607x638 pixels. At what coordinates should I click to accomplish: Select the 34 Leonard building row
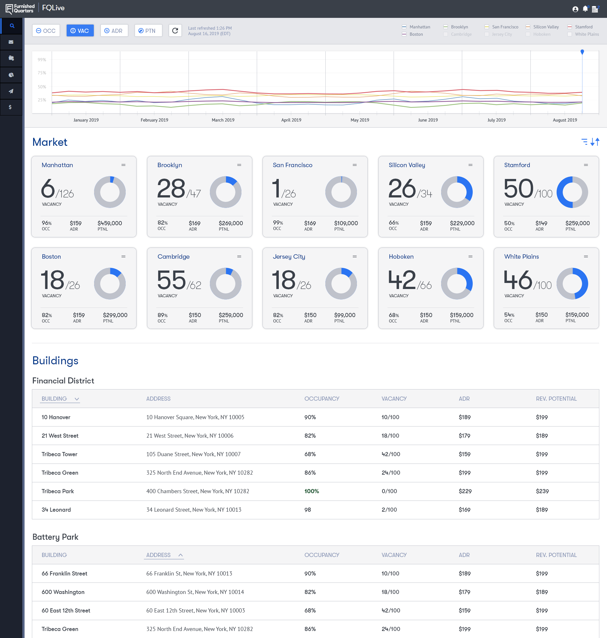(x=315, y=510)
